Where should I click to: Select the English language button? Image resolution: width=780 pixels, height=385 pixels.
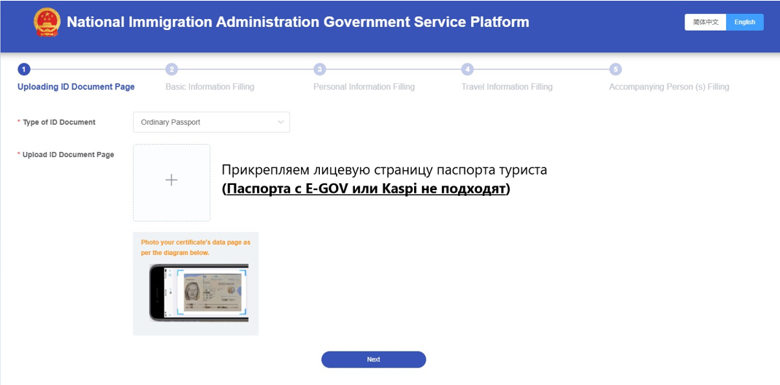point(745,22)
